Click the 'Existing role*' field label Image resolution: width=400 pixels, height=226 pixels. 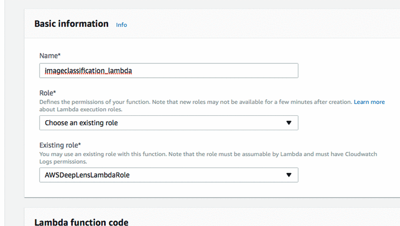tap(59, 145)
